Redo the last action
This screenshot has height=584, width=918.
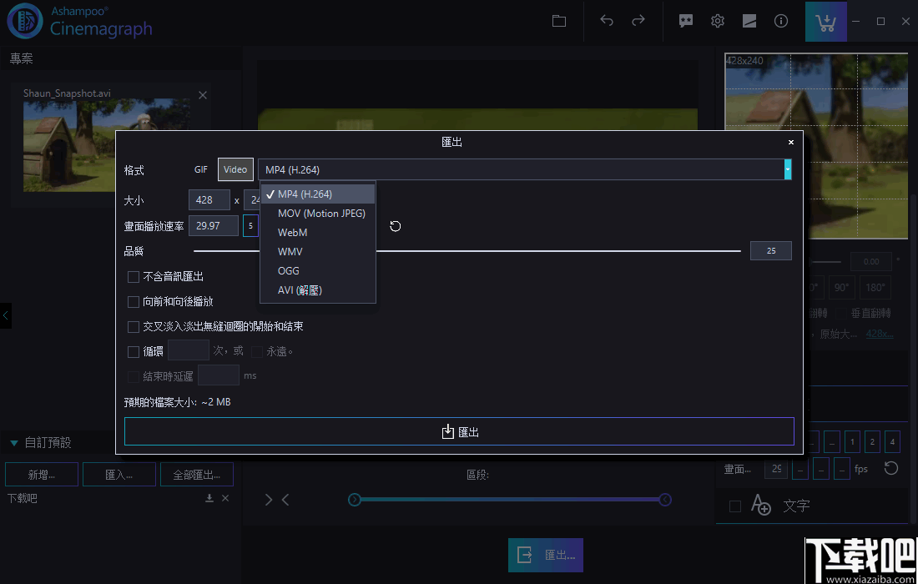pyautogui.click(x=638, y=21)
